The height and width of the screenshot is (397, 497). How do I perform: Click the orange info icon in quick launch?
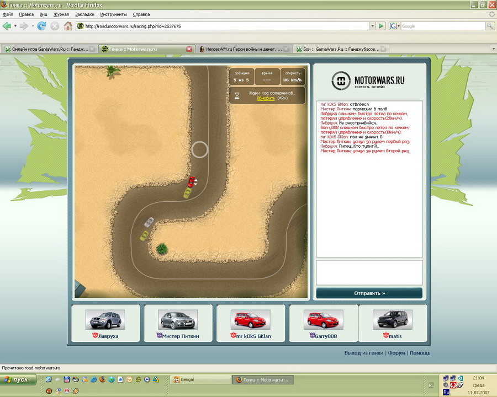click(49, 391)
